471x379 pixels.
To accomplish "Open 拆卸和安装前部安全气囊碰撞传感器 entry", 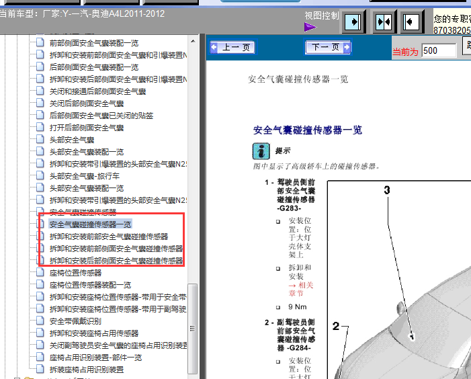I will pyautogui.click(x=109, y=237).
